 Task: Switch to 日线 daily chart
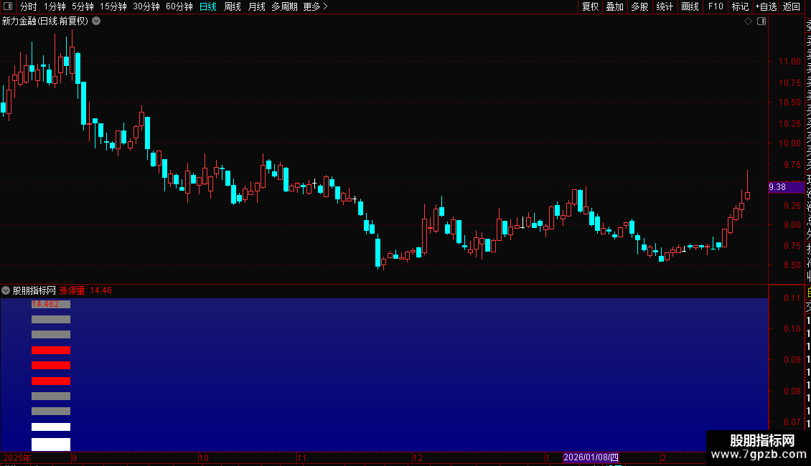[x=208, y=6]
